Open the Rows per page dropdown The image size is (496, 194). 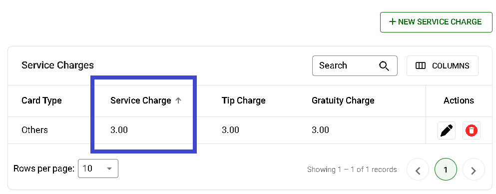point(98,168)
